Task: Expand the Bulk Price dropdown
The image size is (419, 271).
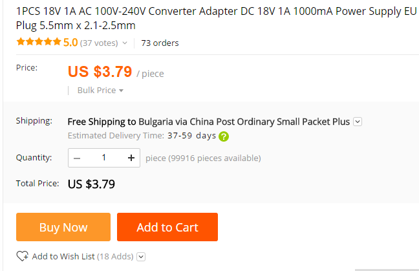Action: point(100,91)
